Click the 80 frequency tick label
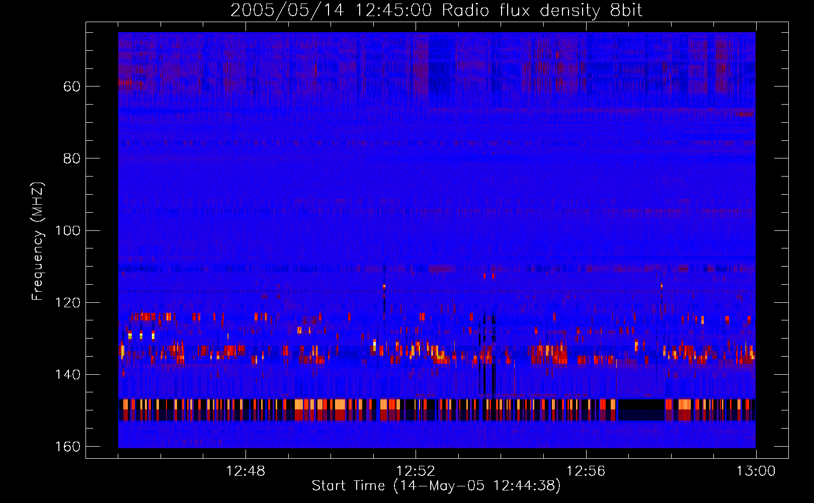This screenshot has width=814, height=503. [72, 158]
